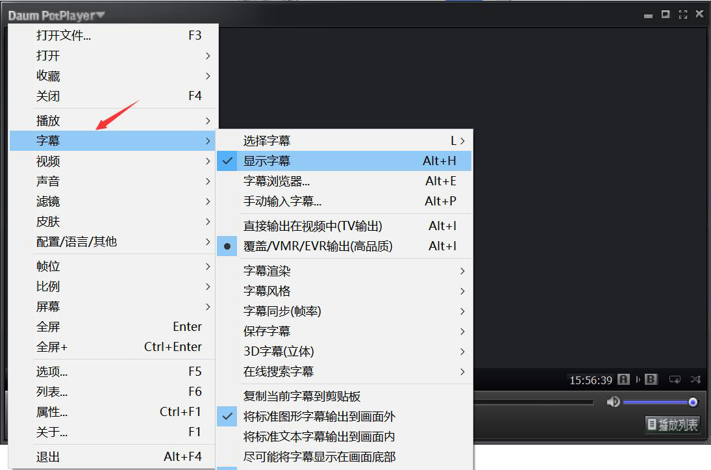Open 字幕浏览器... subtitle browser
This screenshot has height=470, width=711.
(x=344, y=181)
